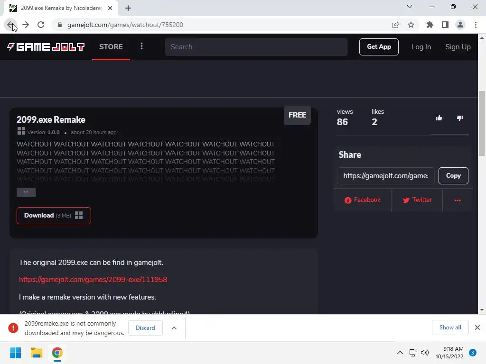The image size is (486, 364).
Task: Copy the share link
Action: coord(453,176)
